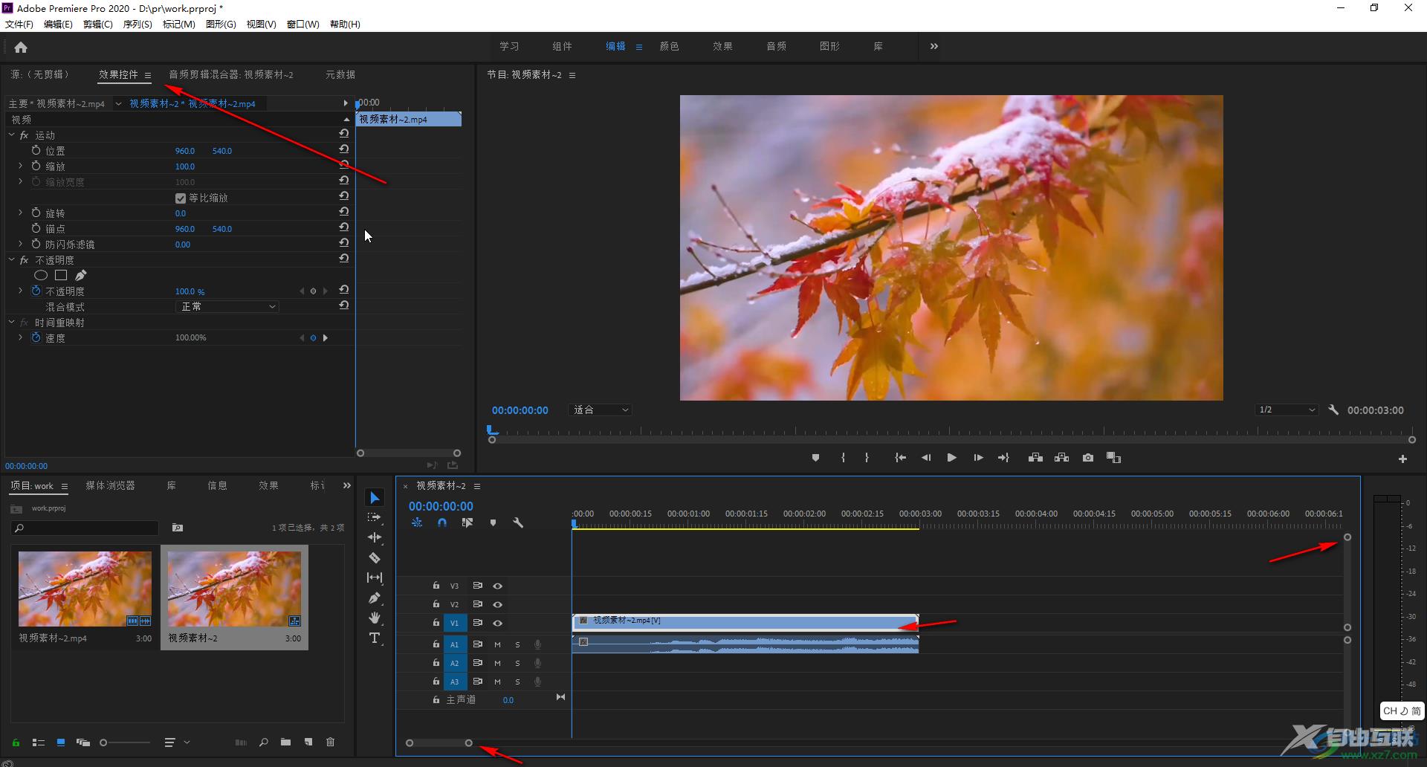Image resolution: width=1427 pixels, height=767 pixels.
Task: Select the Pen tool in toolbar
Action: point(375,598)
